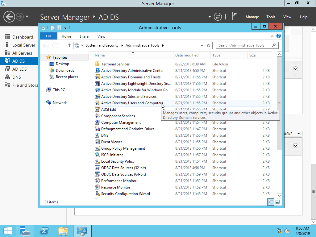316x237 pixels.
Task: Open the Home ribbon tab
Action: 66,36
